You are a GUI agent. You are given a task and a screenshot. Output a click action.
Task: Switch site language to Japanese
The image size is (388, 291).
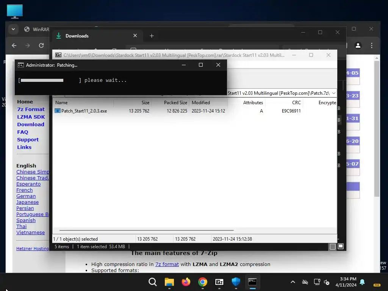(27, 202)
